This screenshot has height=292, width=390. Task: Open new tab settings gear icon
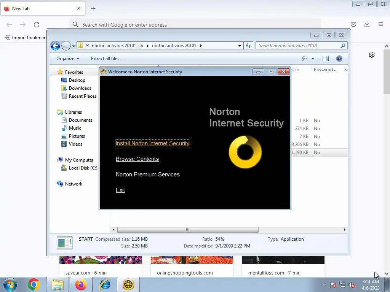pyautogui.click(x=372, y=55)
